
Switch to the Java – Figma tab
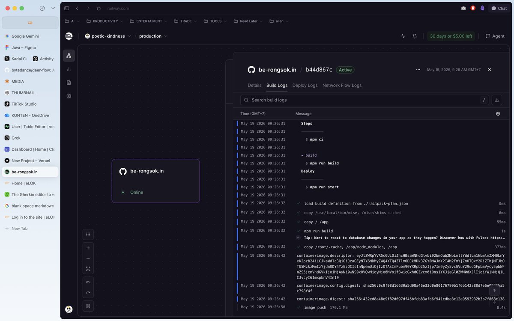pyautogui.click(x=30, y=48)
